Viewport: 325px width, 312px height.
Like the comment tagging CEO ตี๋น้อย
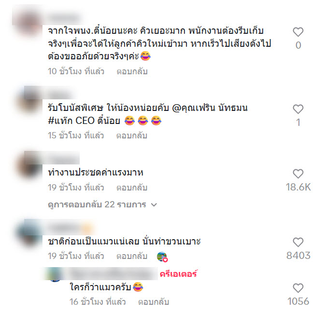pyautogui.click(x=298, y=109)
